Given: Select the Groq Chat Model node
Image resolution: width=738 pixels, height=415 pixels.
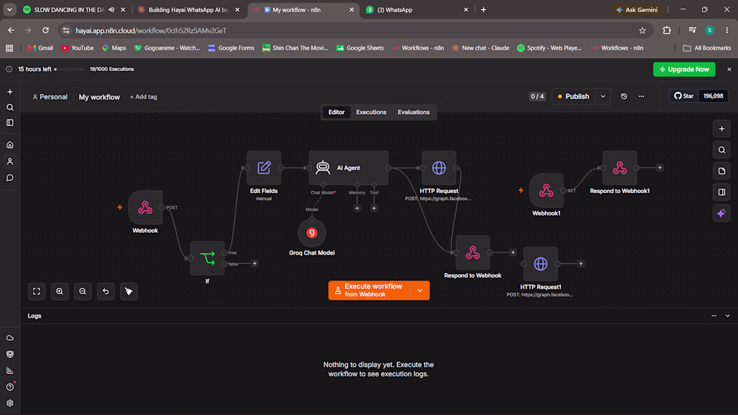Looking at the screenshot, I should point(311,233).
